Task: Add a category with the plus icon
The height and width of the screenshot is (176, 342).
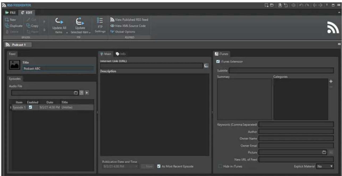Action: pos(331,82)
